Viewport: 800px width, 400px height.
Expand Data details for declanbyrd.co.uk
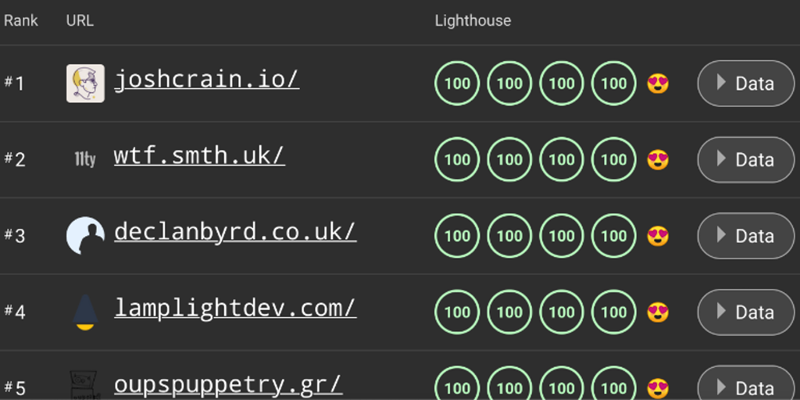[745, 236]
